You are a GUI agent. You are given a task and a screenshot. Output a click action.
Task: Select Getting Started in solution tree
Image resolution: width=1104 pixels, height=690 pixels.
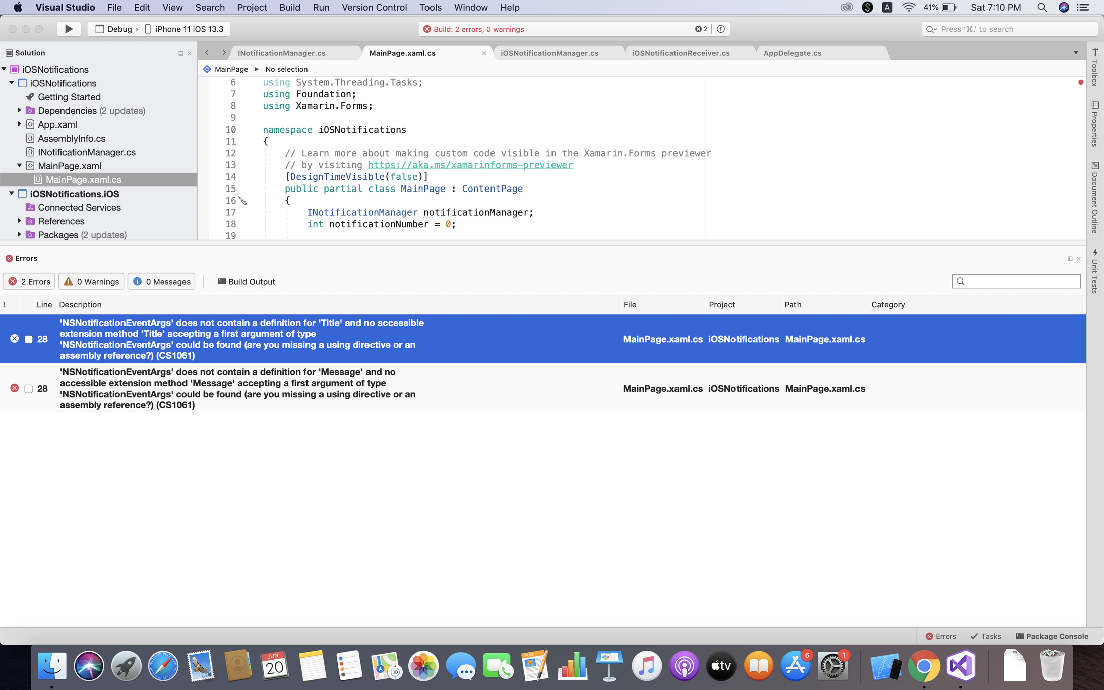click(x=69, y=97)
